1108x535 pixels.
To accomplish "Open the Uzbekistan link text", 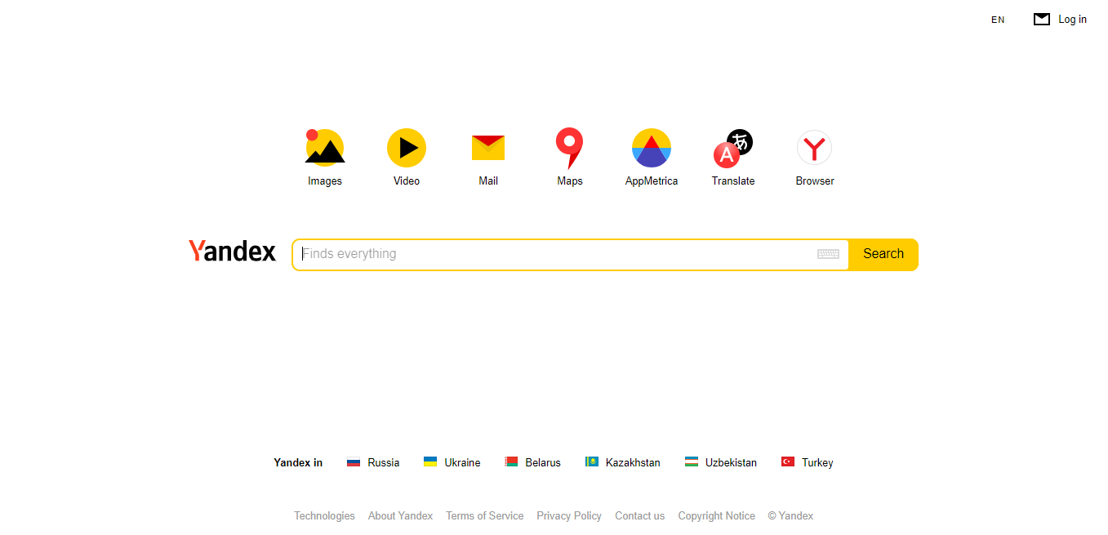I will pos(731,462).
